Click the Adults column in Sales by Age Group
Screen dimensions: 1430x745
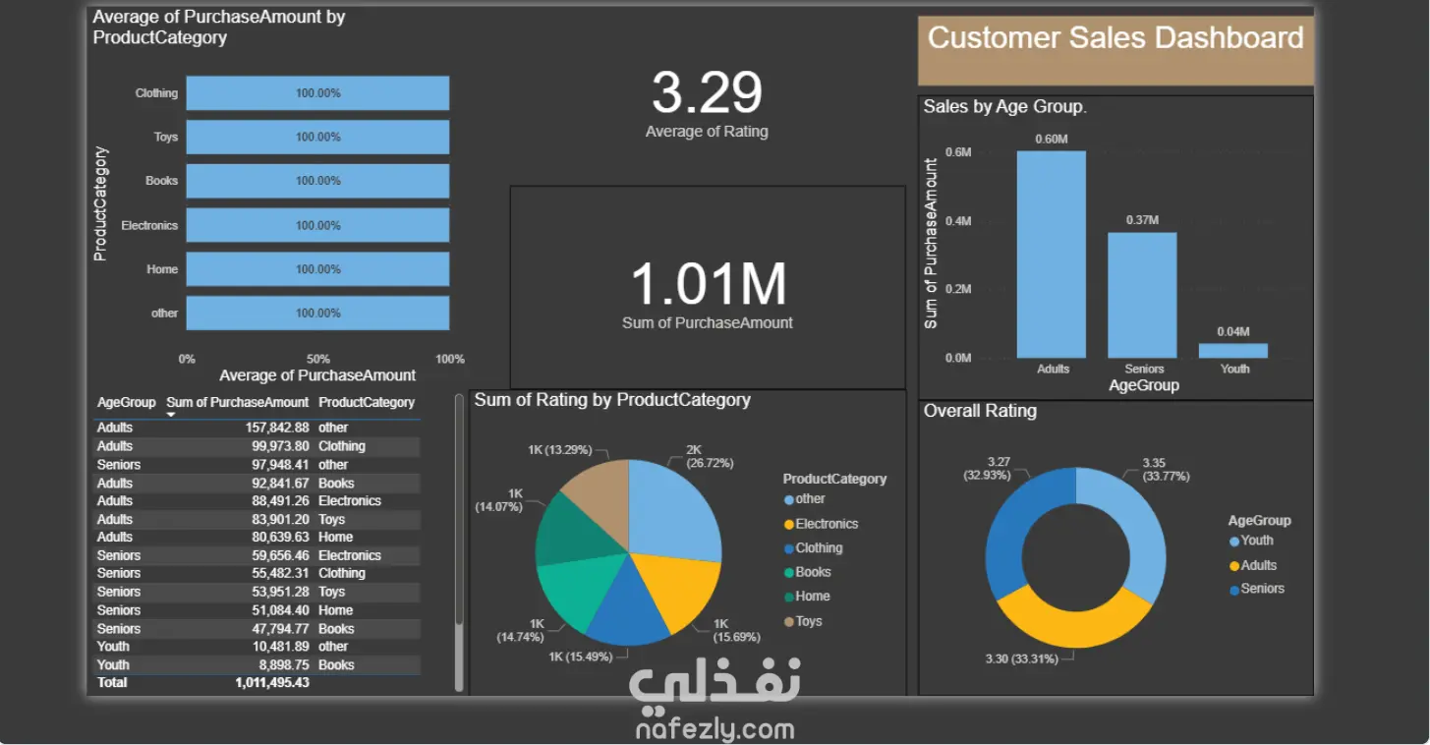click(1052, 254)
